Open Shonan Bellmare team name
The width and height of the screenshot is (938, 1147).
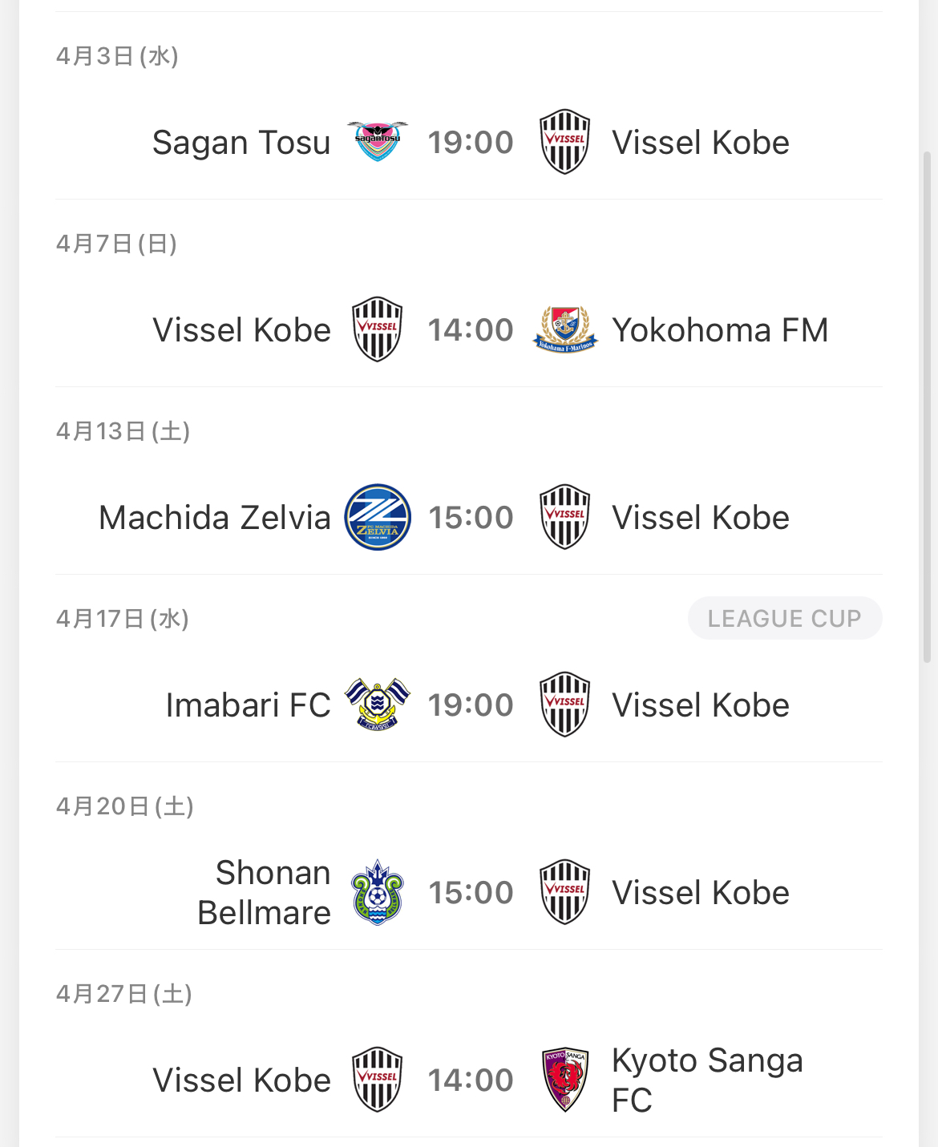pyautogui.click(x=264, y=892)
